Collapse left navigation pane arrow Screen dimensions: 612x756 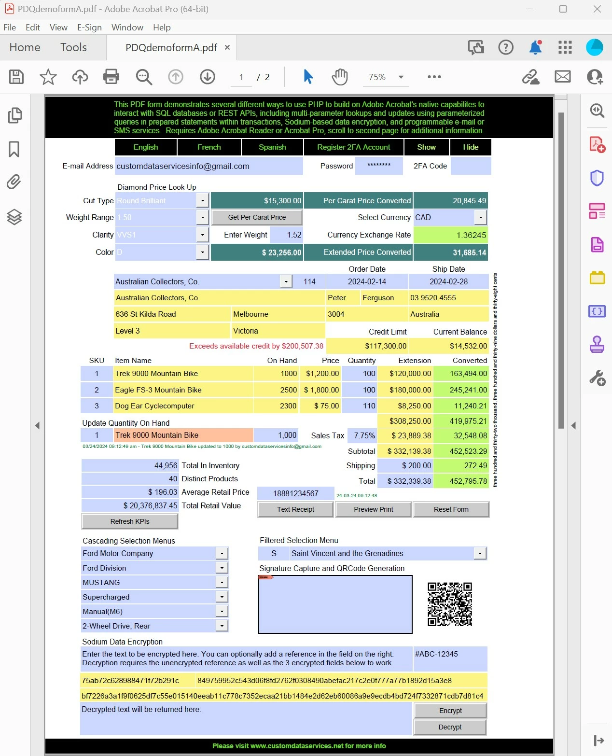37,426
